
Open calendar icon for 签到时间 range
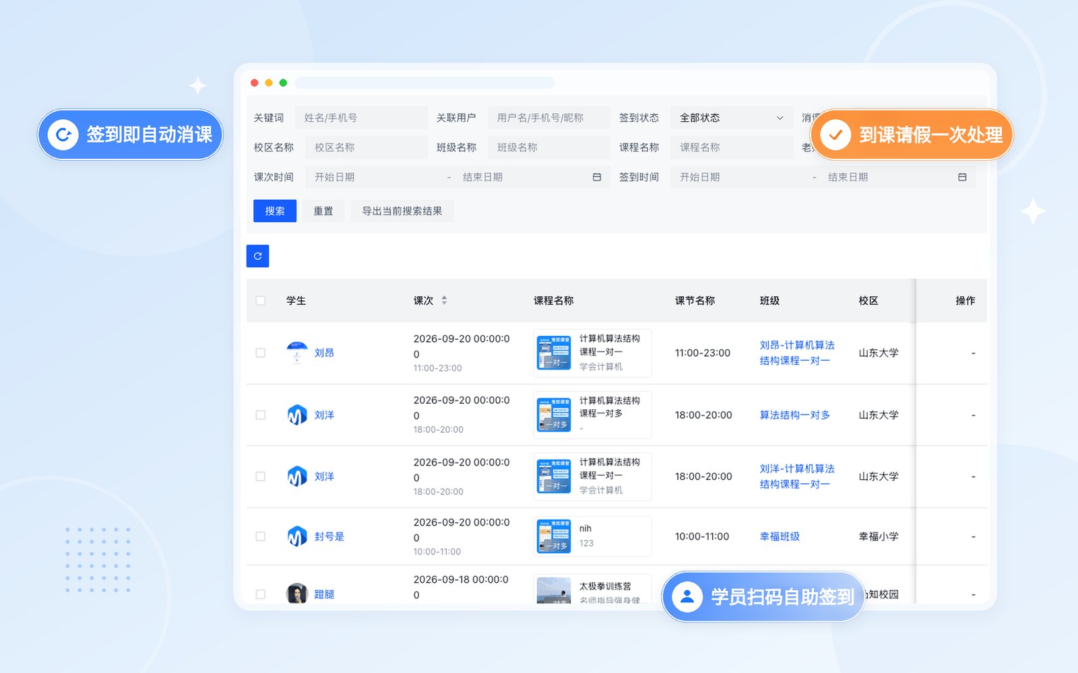click(x=962, y=177)
